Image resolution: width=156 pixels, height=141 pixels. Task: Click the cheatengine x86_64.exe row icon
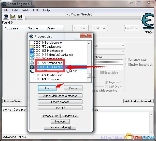coord(32,71)
